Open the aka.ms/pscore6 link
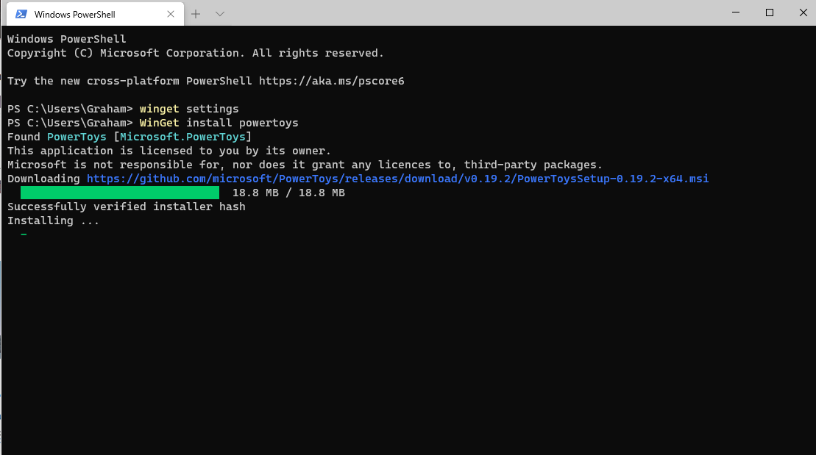Image resolution: width=816 pixels, height=455 pixels. [x=332, y=81]
